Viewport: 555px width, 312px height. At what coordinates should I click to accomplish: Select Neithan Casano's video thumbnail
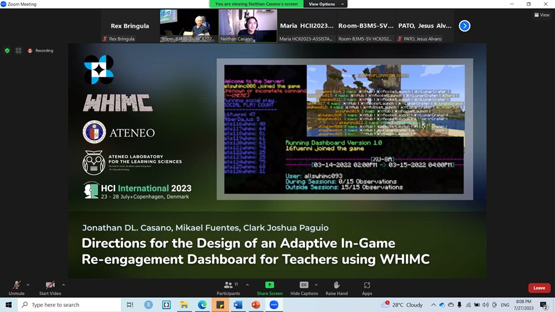click(x=248, y=26)
